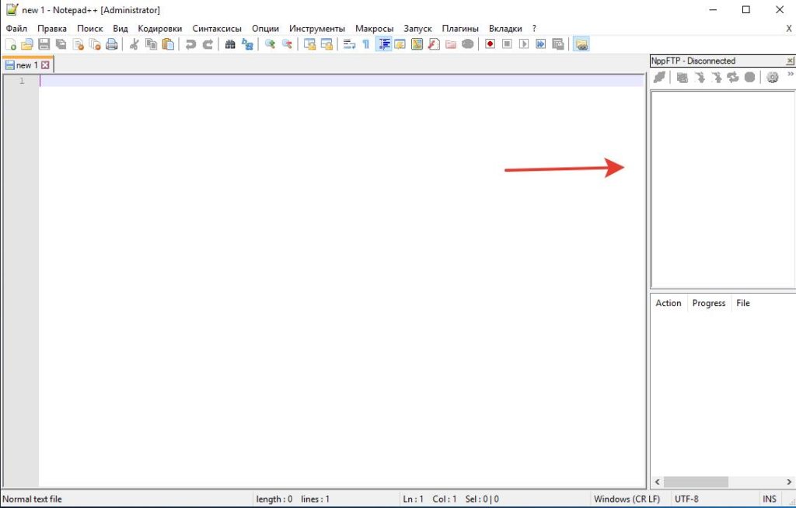Open the ? help menu
796x508 pixels.
pyautogui.click(x=534, y=29)
